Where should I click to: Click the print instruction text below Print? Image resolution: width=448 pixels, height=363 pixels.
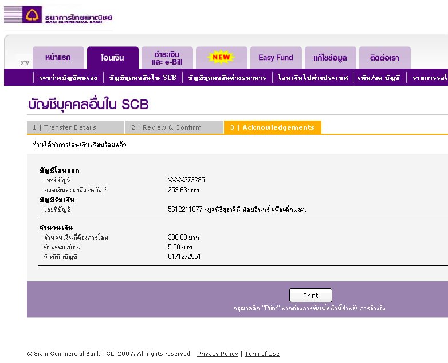pyautogui.click(x=309, y=308)
